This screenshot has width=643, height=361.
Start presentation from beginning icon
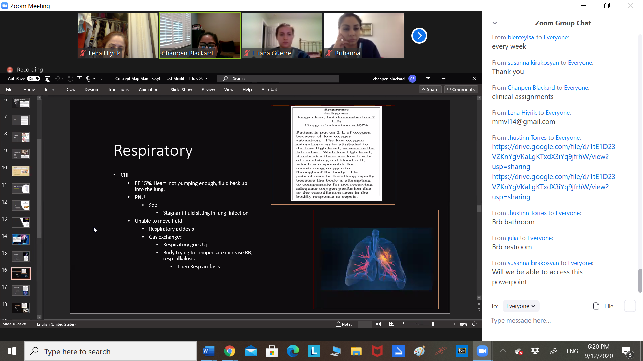point(80,79)
